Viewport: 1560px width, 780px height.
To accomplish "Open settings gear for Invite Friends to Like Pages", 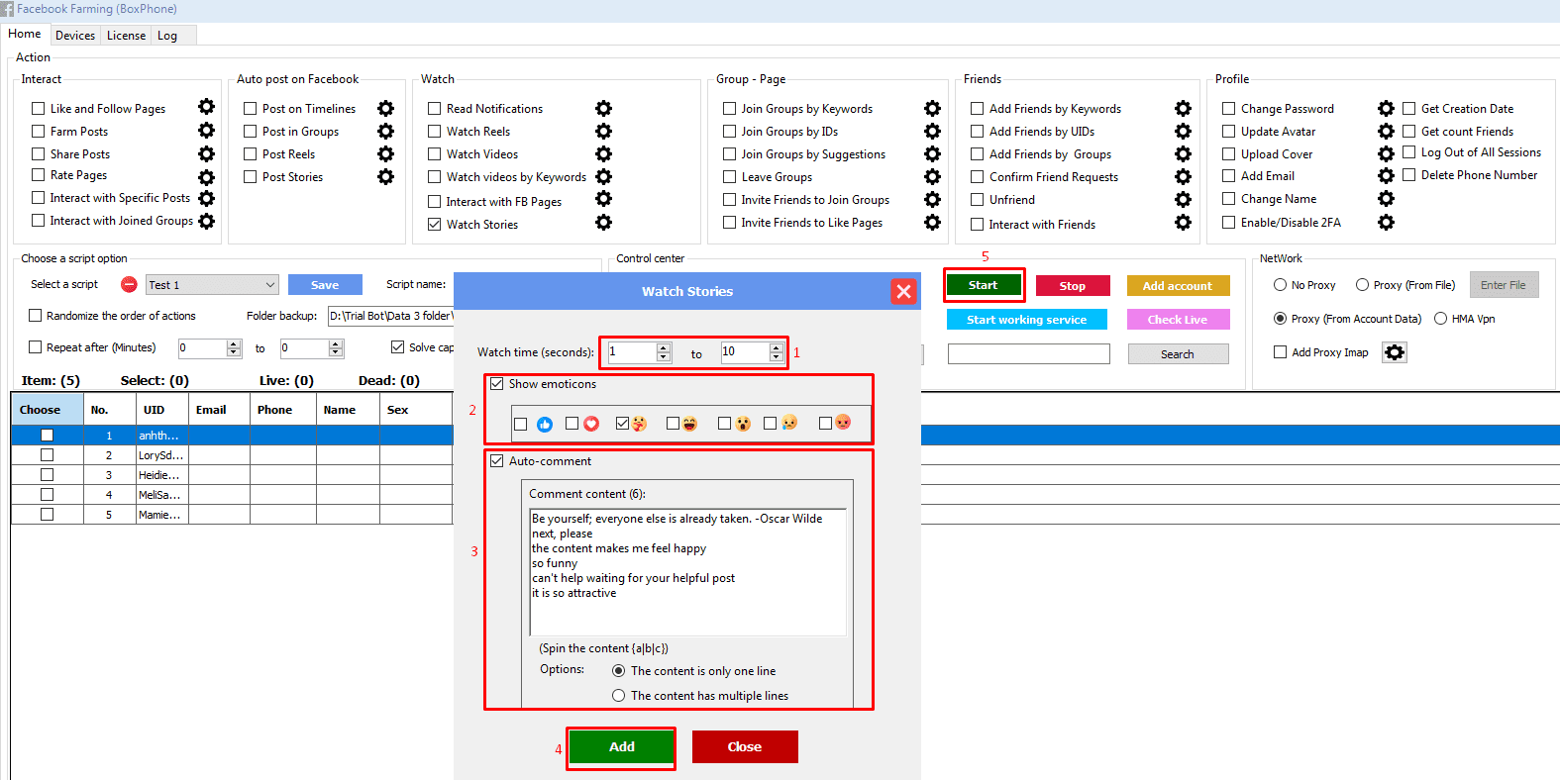I will 932,222.
